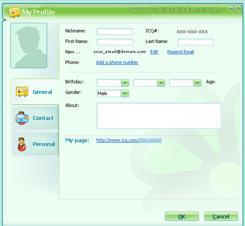Switch to the General tab
This screenshot has height=226, width=245.
click(x=35, y=92)
